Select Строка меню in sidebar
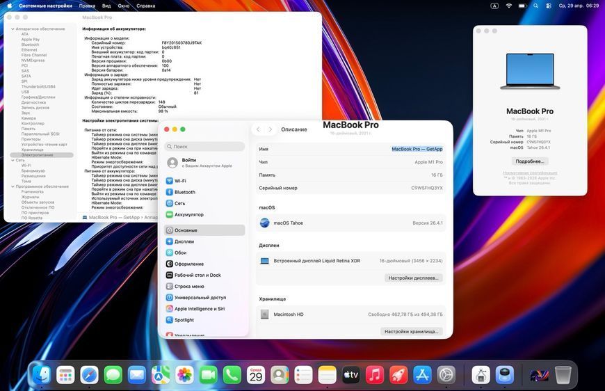This screenshot has width=605, height=391. [204, 286]
